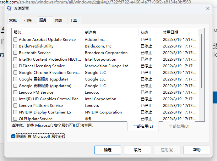Tick Google Chrome Elevation Service checkbox
This screenshot has width=217, height=161.
point(15,73)
